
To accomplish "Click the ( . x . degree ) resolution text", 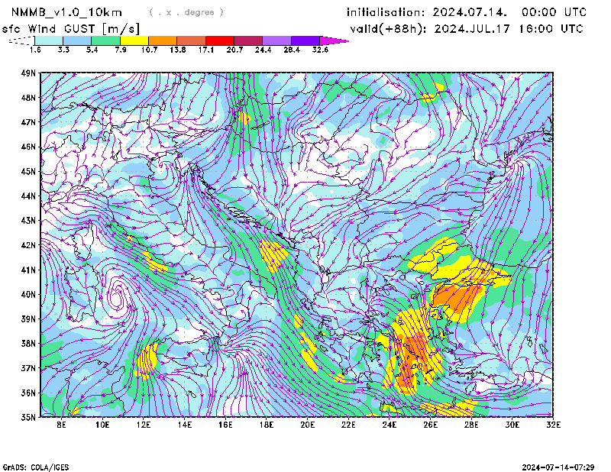I will pyautogui.click(x=186, y=12).
